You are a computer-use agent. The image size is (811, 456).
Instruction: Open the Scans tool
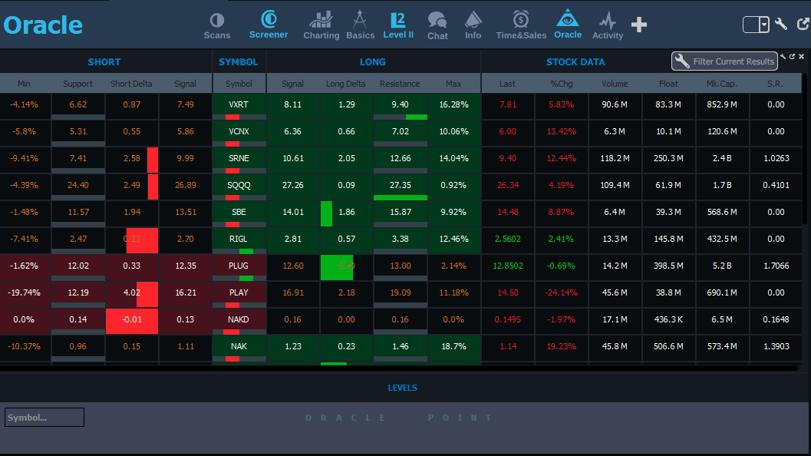click(x=217, y=25)
